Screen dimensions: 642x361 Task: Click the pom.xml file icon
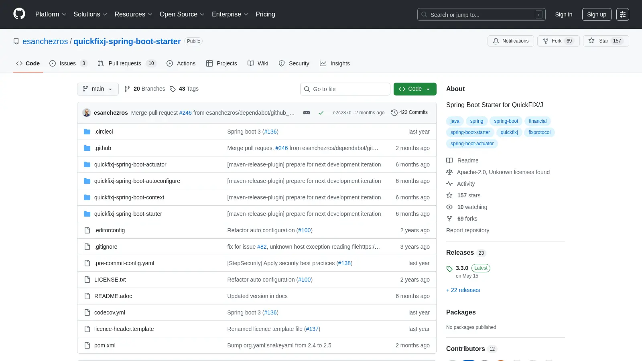pyautogui.click(x=87, y=345)
